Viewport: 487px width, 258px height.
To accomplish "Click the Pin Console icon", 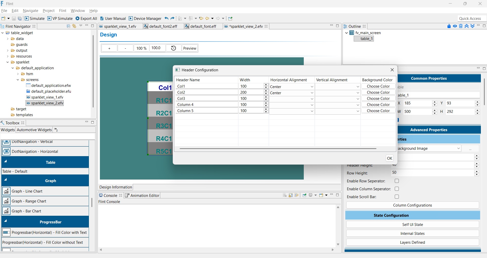I will [305, 195].
